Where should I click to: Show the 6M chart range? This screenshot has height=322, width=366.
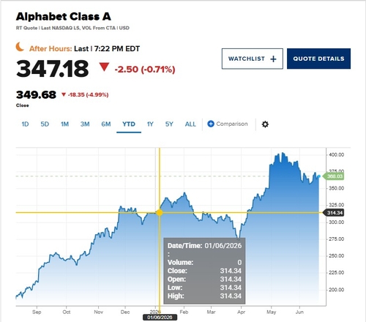106,124
